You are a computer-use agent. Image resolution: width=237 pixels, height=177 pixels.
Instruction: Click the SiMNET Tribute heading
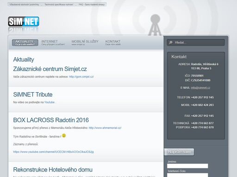33,94
